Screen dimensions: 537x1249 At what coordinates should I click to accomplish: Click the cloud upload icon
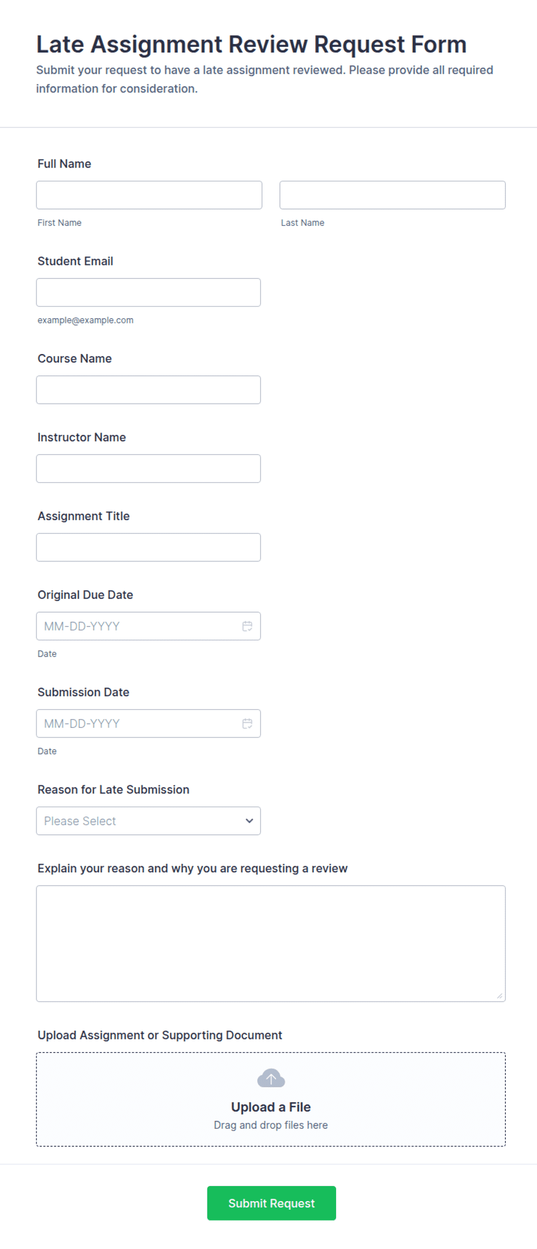[271, 1078]
